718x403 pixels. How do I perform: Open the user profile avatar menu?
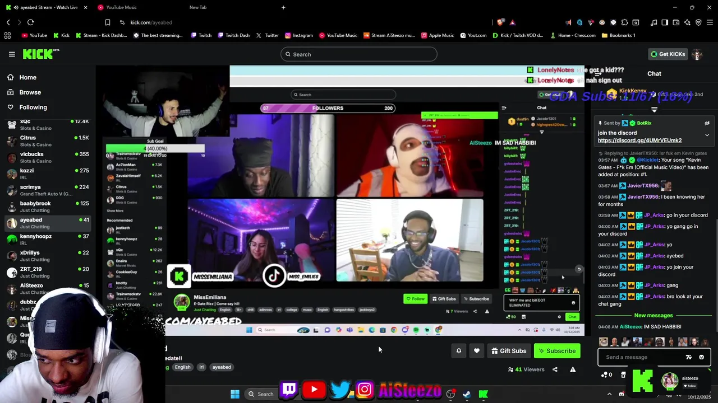click(x=697, y=54)
